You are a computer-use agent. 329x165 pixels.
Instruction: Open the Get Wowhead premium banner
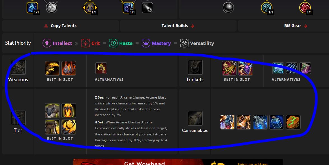(178, 162)
